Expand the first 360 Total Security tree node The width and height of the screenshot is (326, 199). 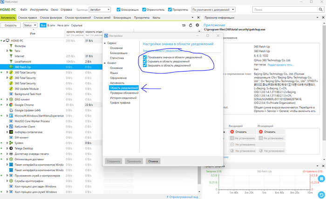[7, 72]
